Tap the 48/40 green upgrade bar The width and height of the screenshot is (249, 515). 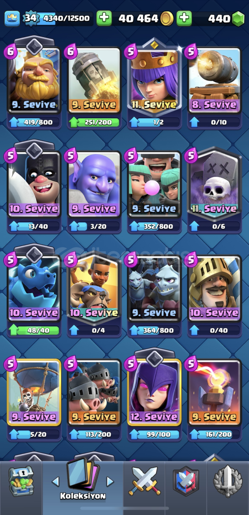point(34,330)
